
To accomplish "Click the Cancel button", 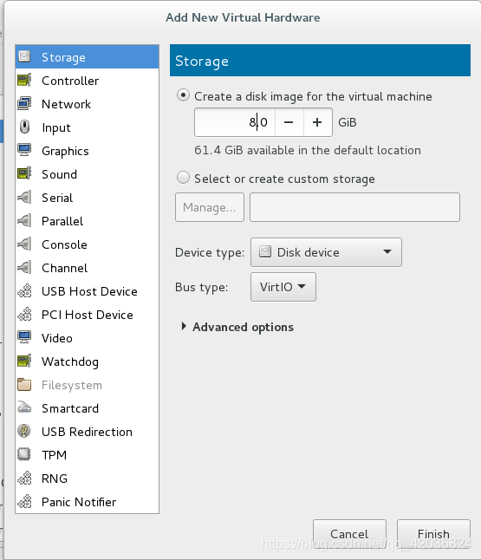I will click(349, 534).
